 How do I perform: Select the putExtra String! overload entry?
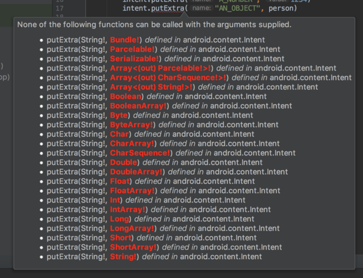(x=154, y=257)
